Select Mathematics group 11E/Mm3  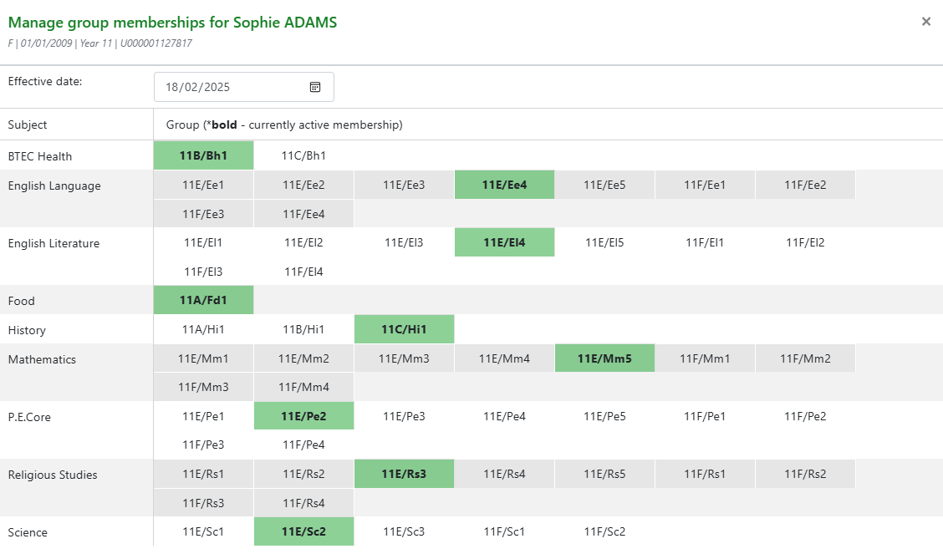404,358
